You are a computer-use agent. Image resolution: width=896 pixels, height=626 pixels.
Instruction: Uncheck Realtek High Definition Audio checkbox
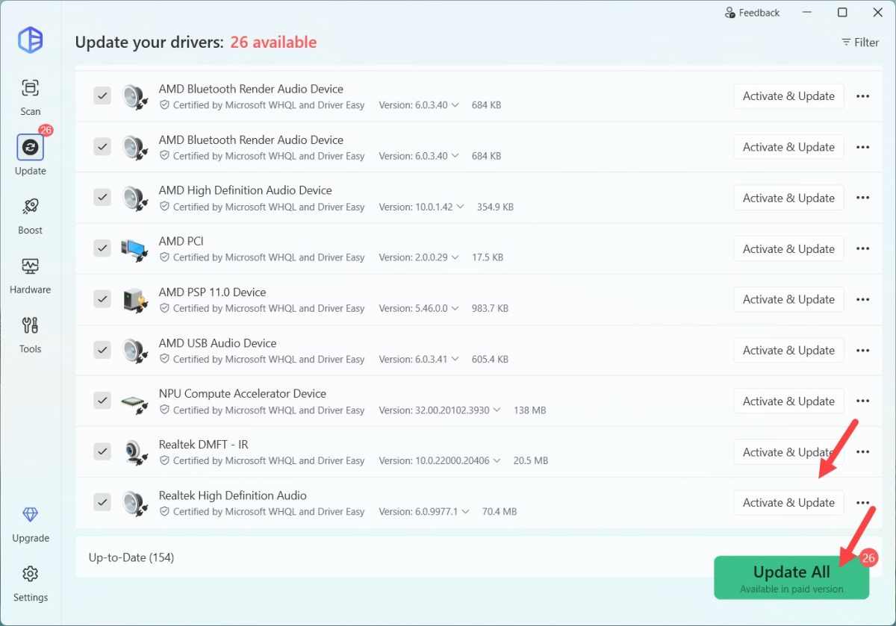[x=102, y=502]
